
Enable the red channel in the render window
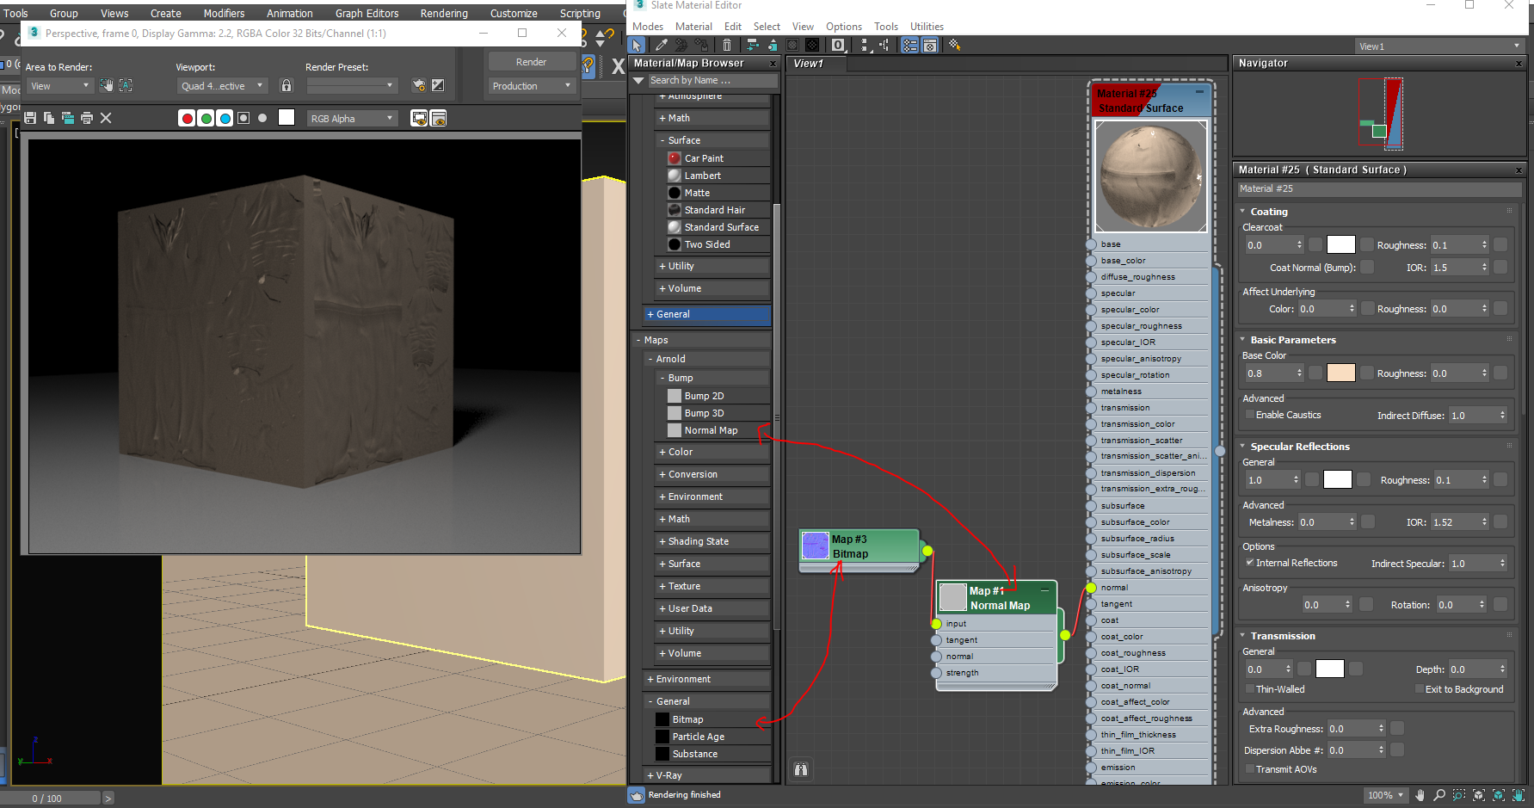188,118
